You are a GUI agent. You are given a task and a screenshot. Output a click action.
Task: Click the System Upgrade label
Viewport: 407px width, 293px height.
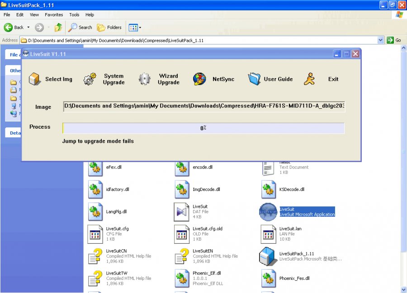point(114,79)
